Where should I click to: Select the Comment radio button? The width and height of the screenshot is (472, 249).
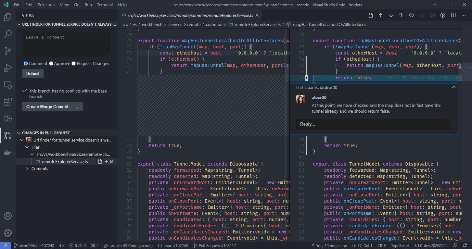[26, 64]
